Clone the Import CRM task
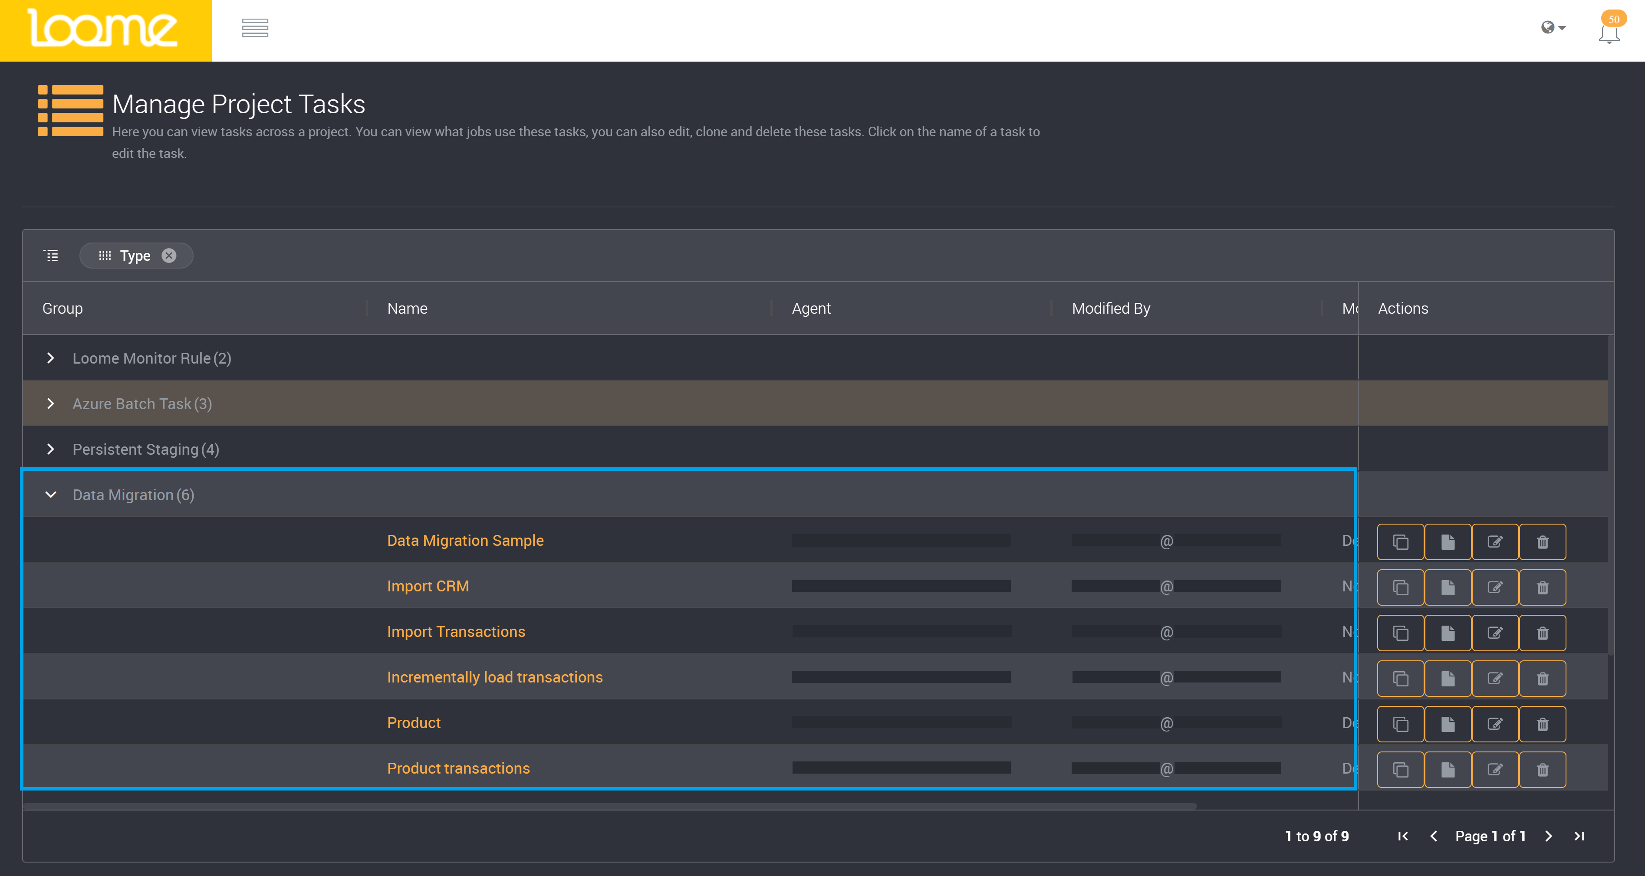The width and height of the screenshot is (1645, 876). (x=1401, y=587)
